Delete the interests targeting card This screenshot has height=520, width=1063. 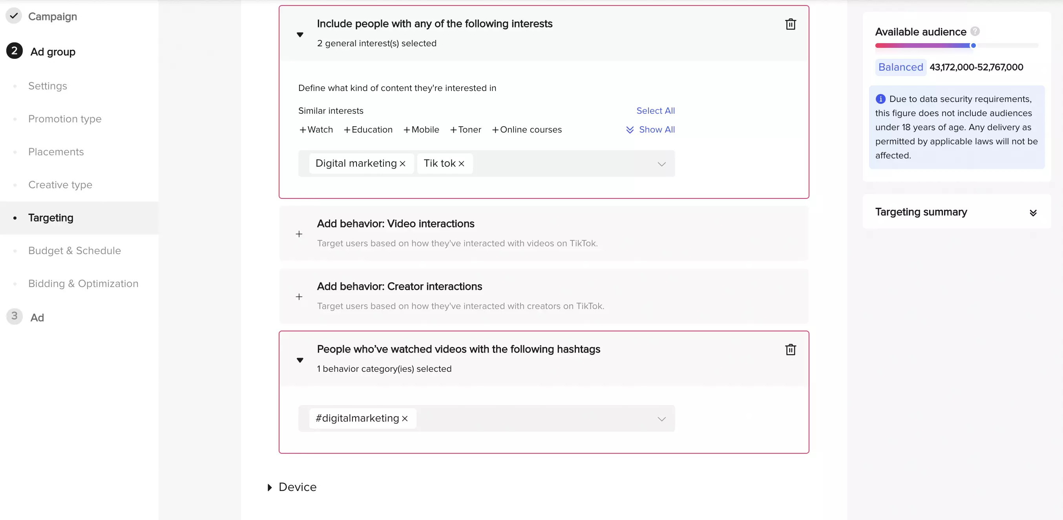pos(790,24)
